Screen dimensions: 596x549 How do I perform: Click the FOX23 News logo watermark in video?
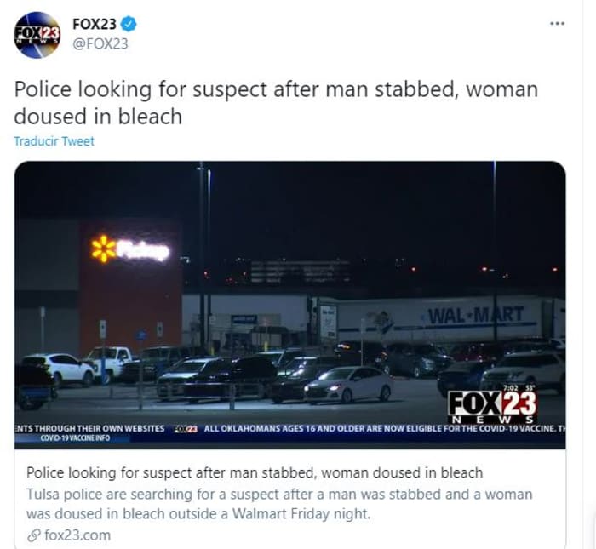point(492,407)
